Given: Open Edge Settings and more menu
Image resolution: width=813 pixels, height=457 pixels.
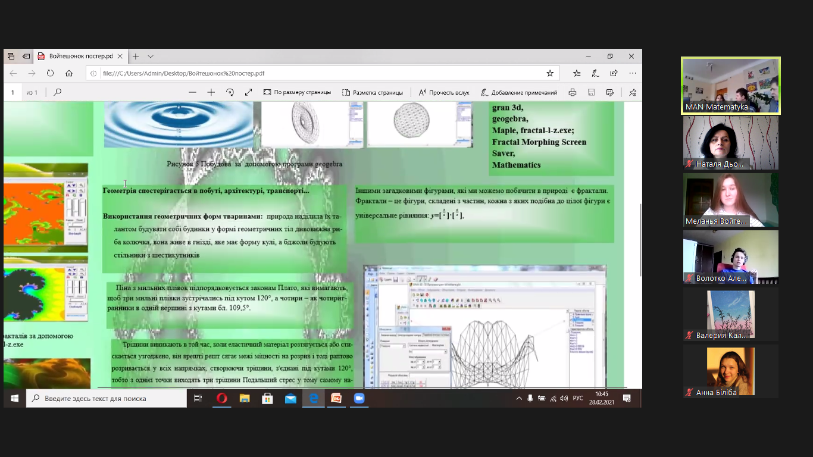Looking at the screenshot, I should point(632,73).
